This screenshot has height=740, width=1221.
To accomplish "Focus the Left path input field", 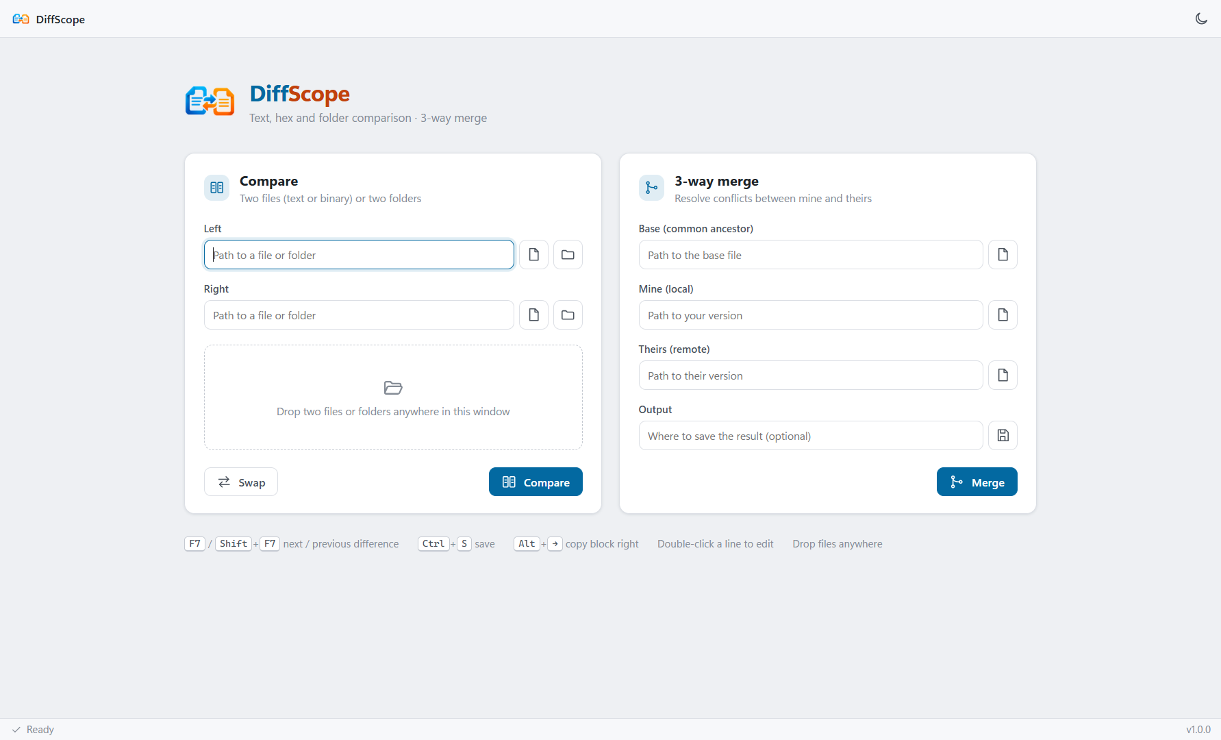I will pos(359,255).
